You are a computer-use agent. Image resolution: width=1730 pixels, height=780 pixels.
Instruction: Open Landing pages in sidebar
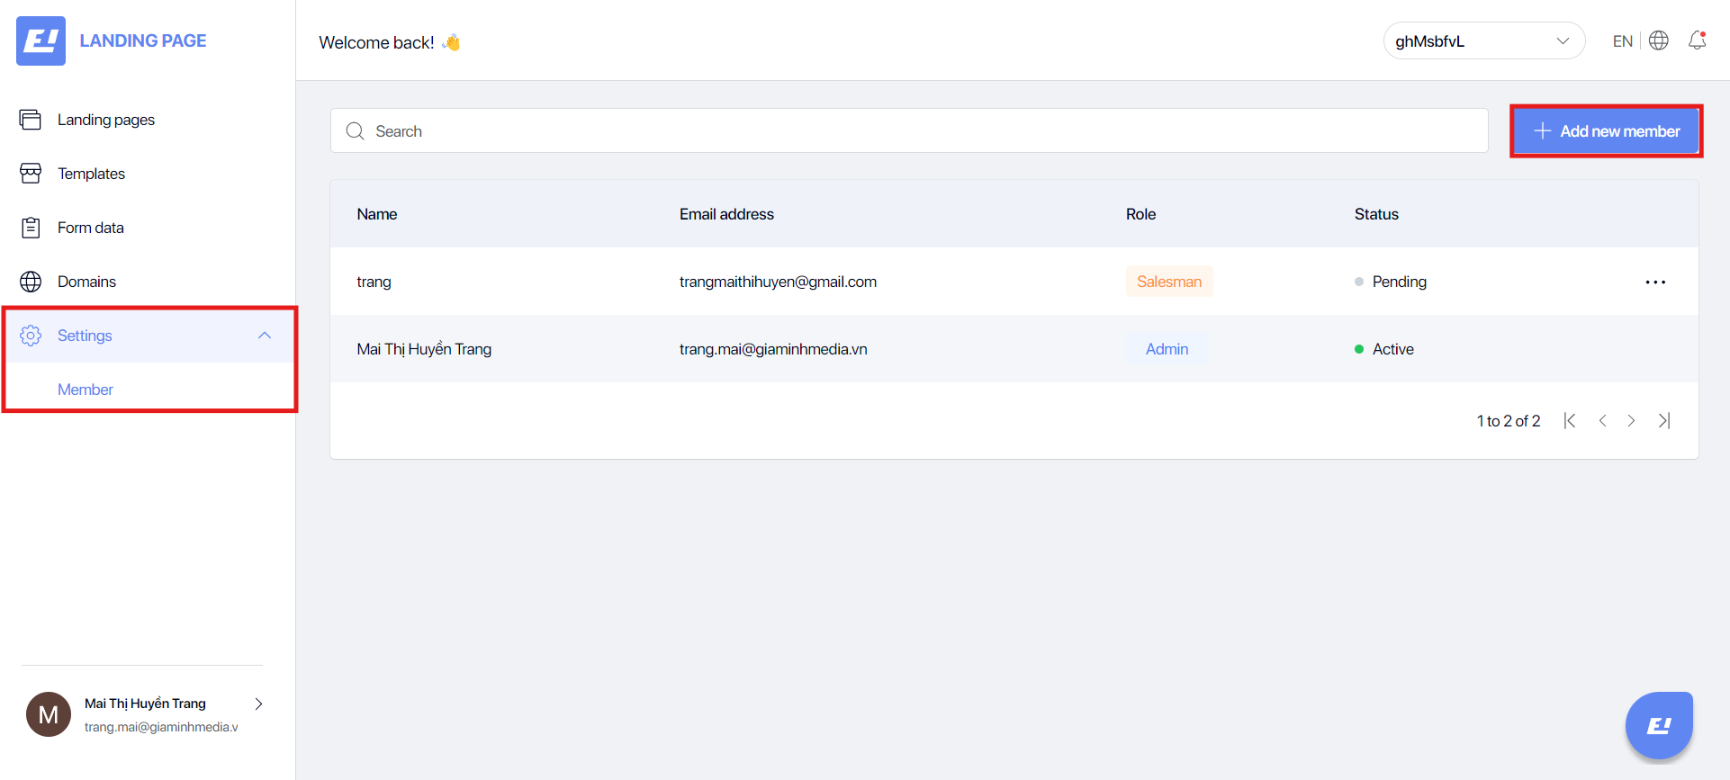point(105,120)
